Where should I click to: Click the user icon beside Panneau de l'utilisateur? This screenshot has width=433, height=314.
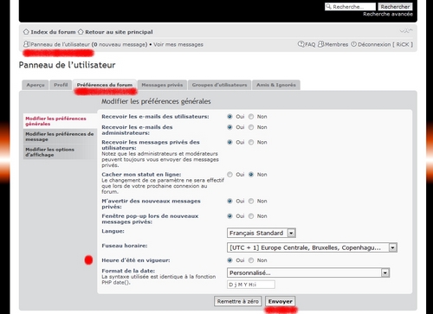point(27,44)
